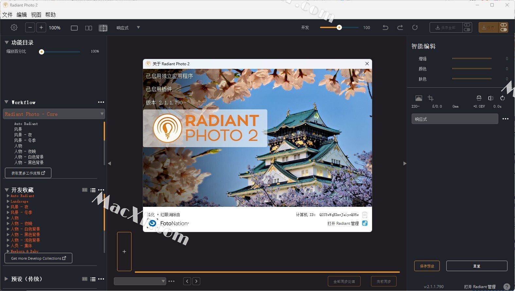Screen dimensions: 515x291
Task: Click Get more Develop Collections link
Action: tap(38, 258)
